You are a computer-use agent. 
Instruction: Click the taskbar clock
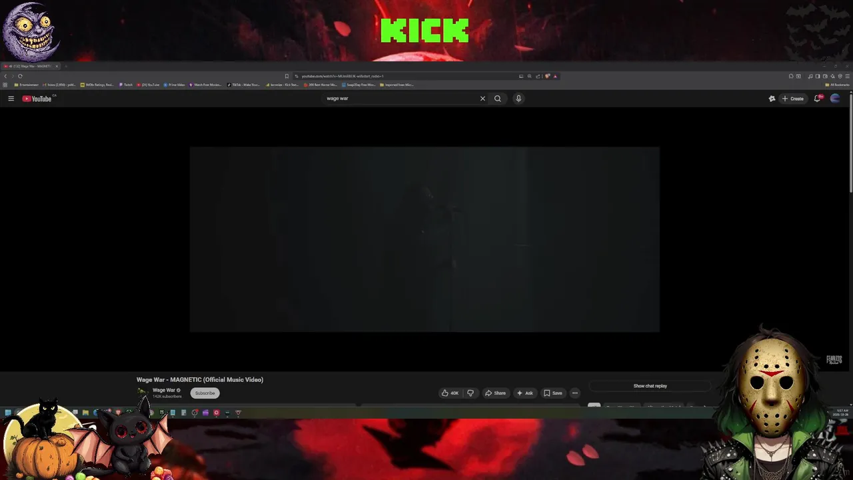tap(842, 412)
